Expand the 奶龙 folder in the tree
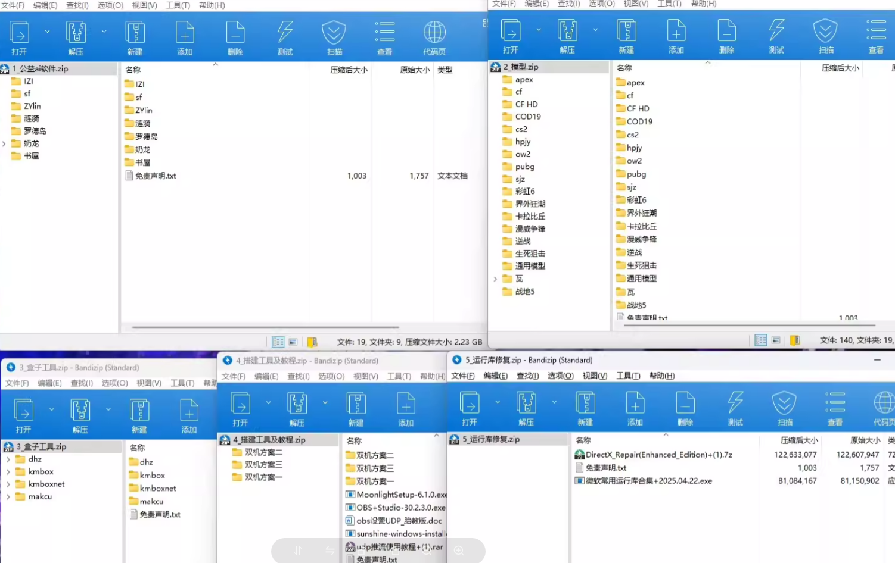The width and height of the screenshot is (895, 563). 4,143
